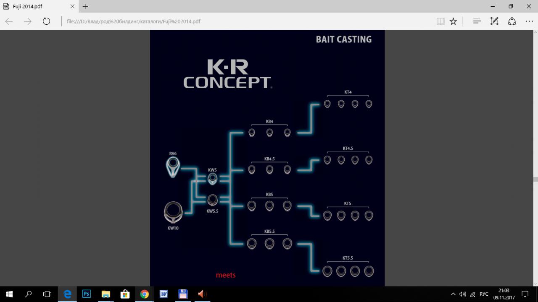Expand hidden system tray icons chevron
Image resolution: width=538 pixels, height=302 pixels.
[x=453, y=294]
